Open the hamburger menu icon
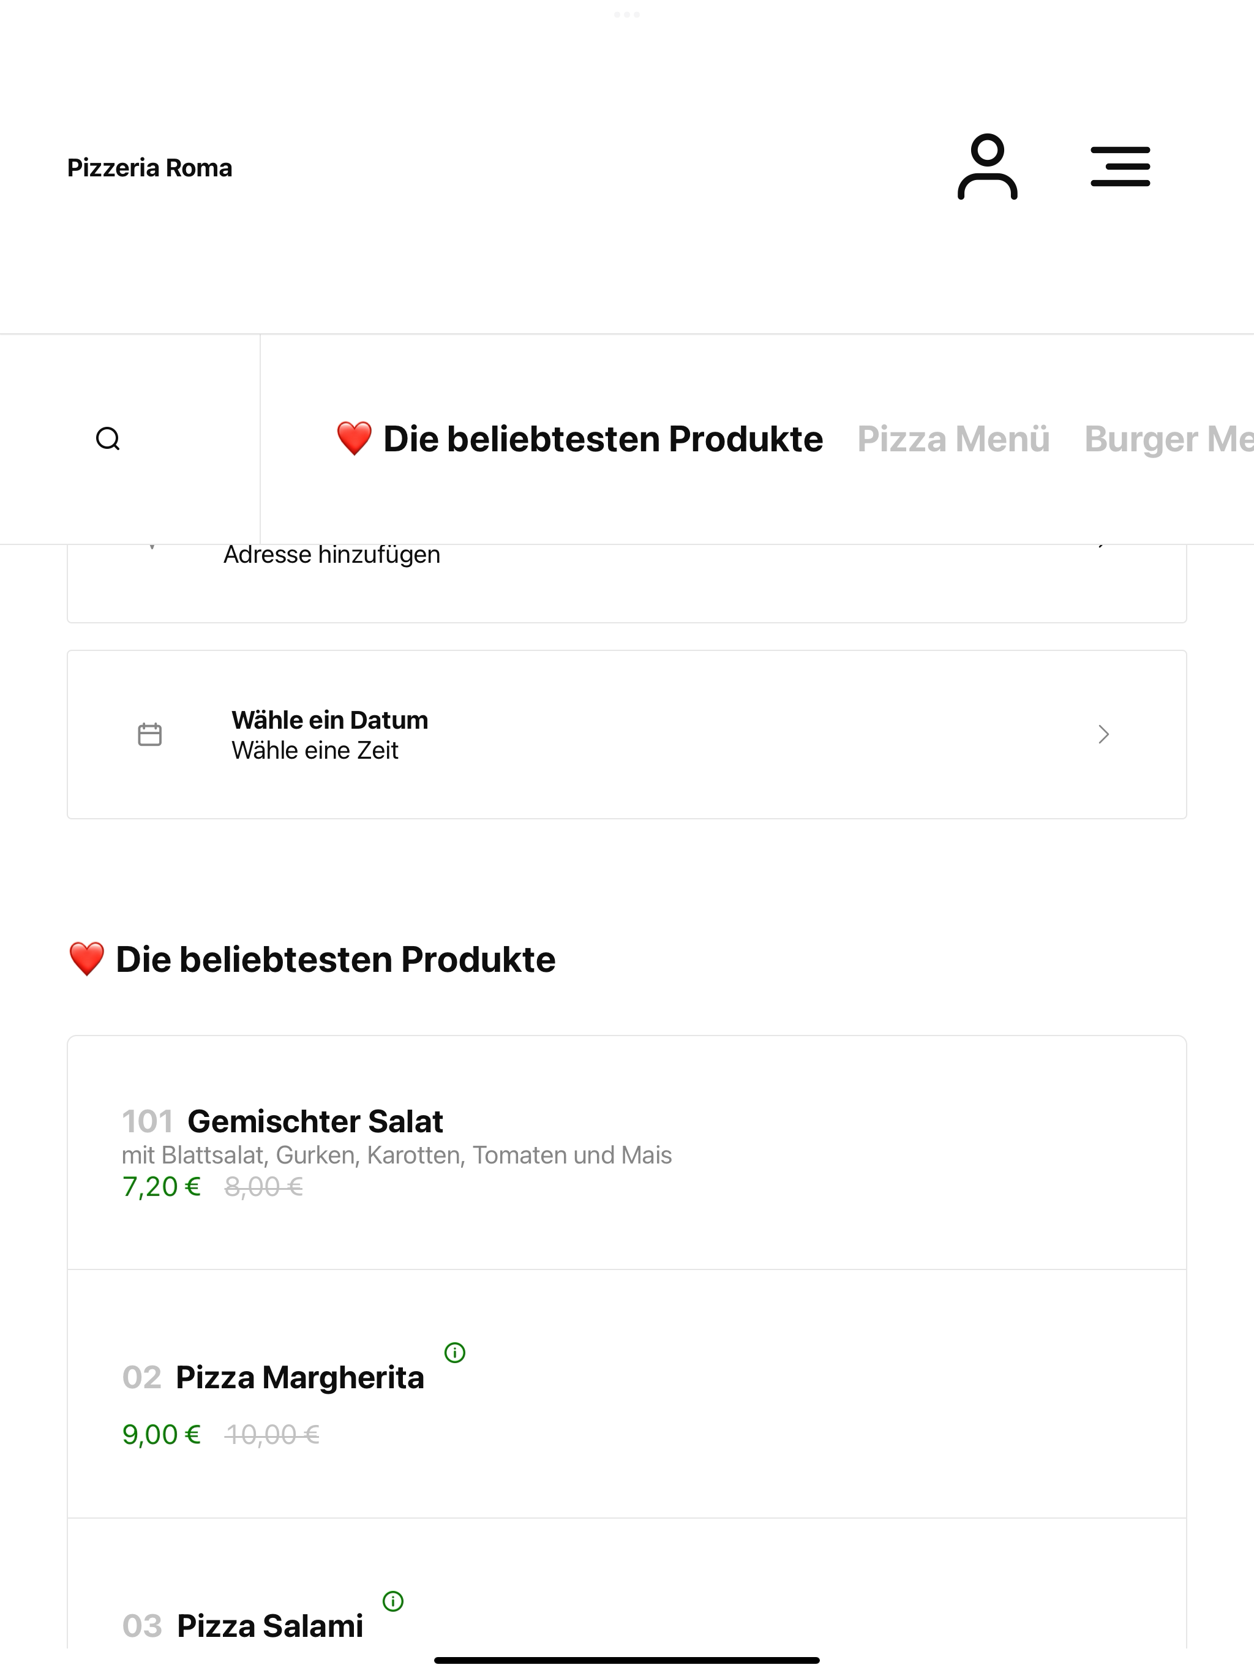This screenshot has width=1254, height=1673. [x=1120, y=167]
